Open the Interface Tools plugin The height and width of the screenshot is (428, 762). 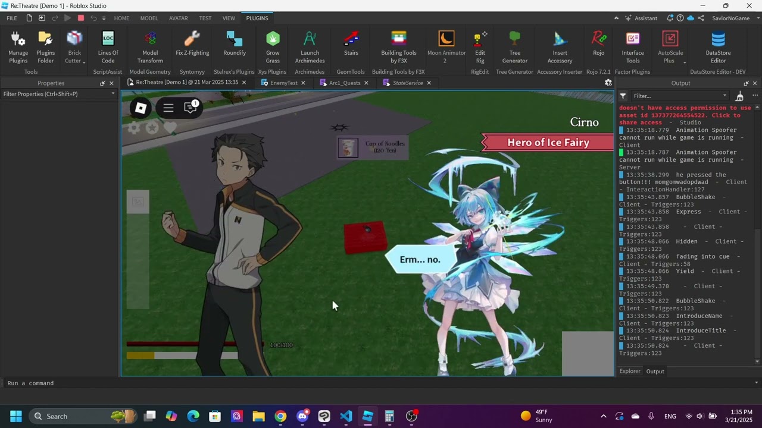(633, 47)
